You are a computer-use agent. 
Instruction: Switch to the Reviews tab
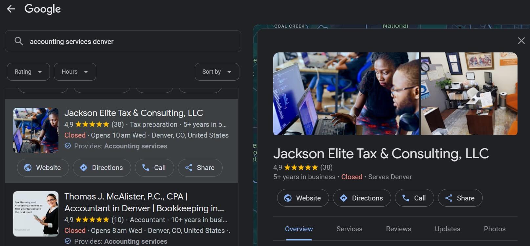point(399,229)
